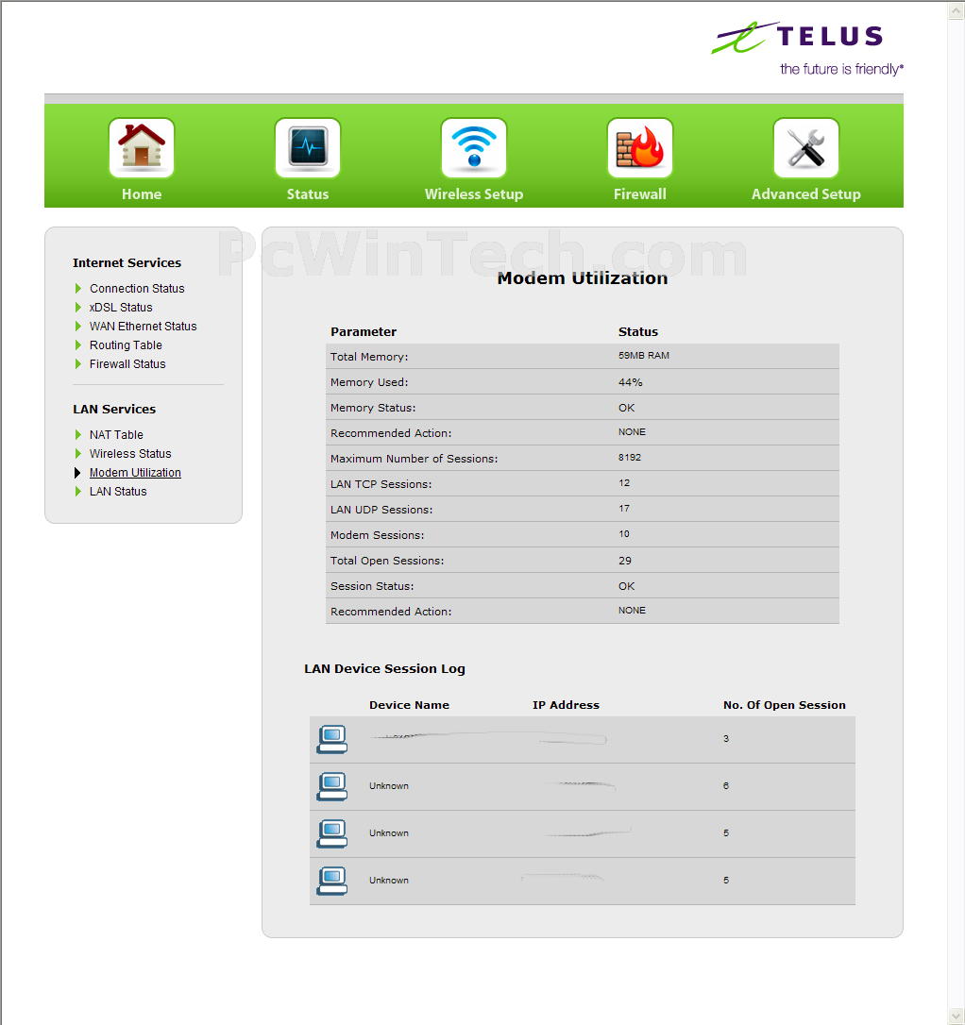Viewport: 965px width, 1025px height.
Task: Click the LAN Device Session Log heading
Action: (x=384, y=669)
